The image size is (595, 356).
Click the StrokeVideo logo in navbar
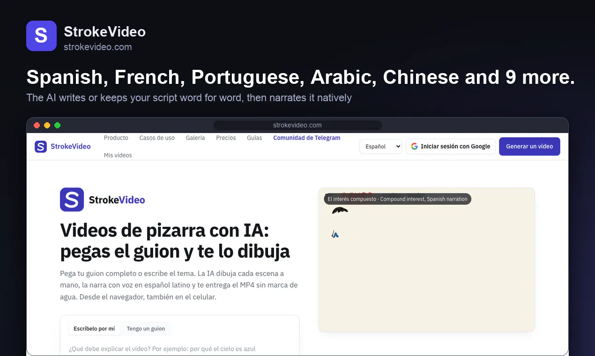point(63,147)
